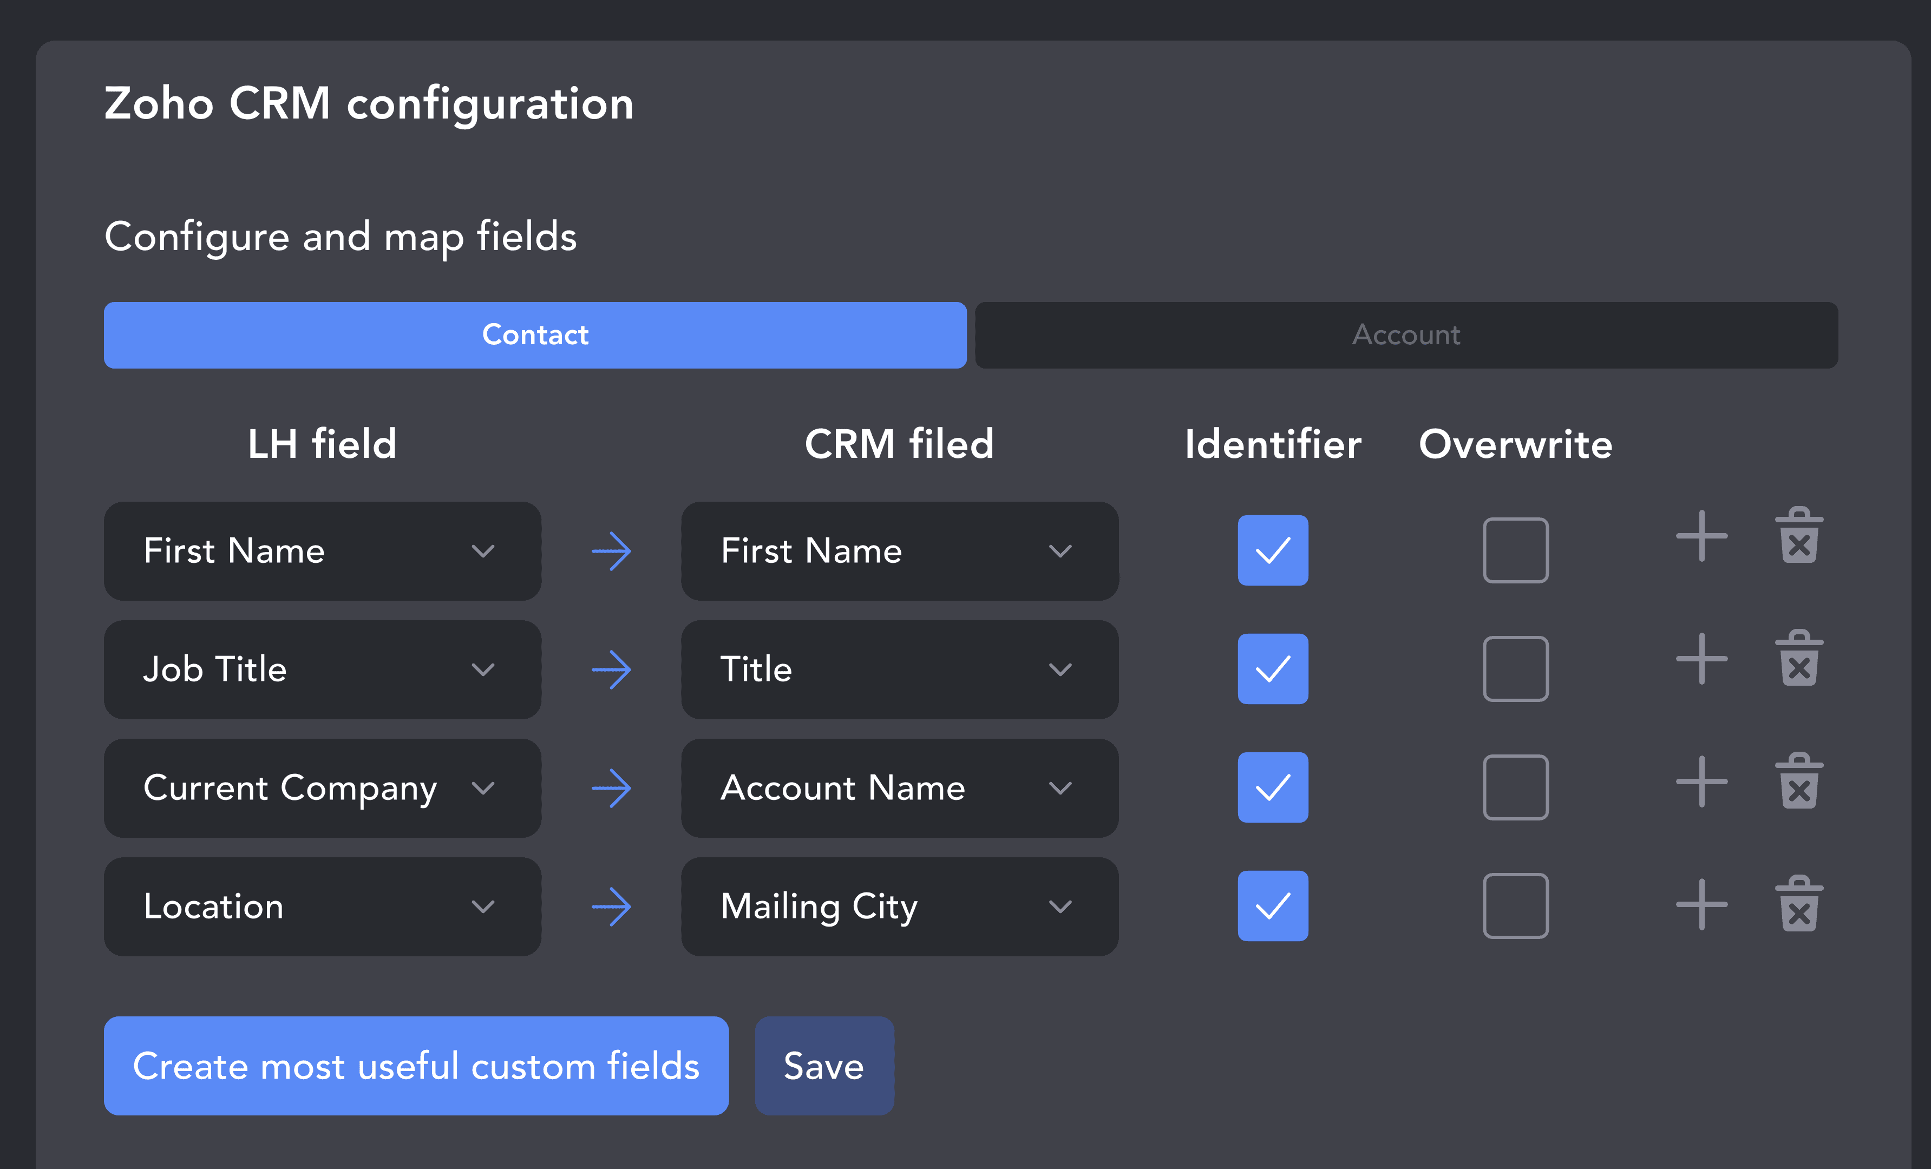Click the arrow icon in First Name row
Screen dimensions: 1931x1169
[611, 551]
